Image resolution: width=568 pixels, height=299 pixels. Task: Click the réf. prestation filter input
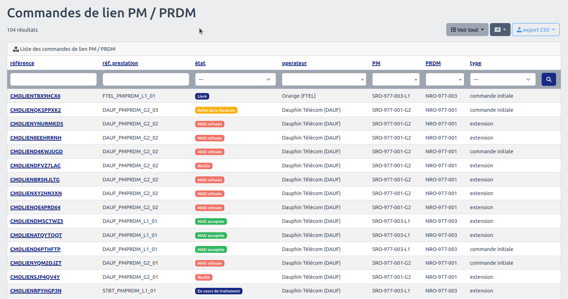[146, 79]
